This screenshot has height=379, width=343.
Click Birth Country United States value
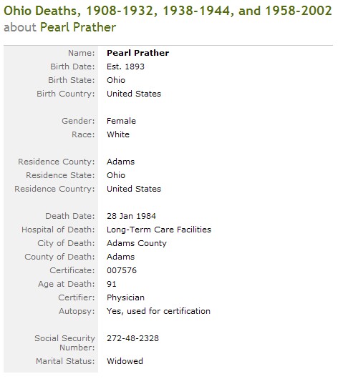134,94
